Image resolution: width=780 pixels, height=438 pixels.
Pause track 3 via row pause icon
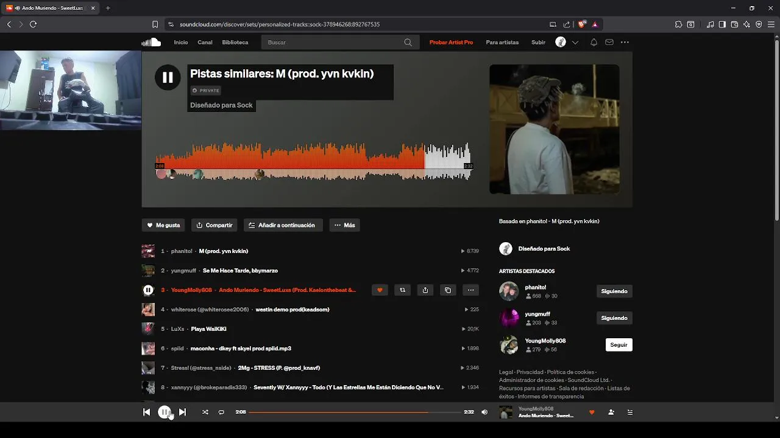[x=148, y=290]
